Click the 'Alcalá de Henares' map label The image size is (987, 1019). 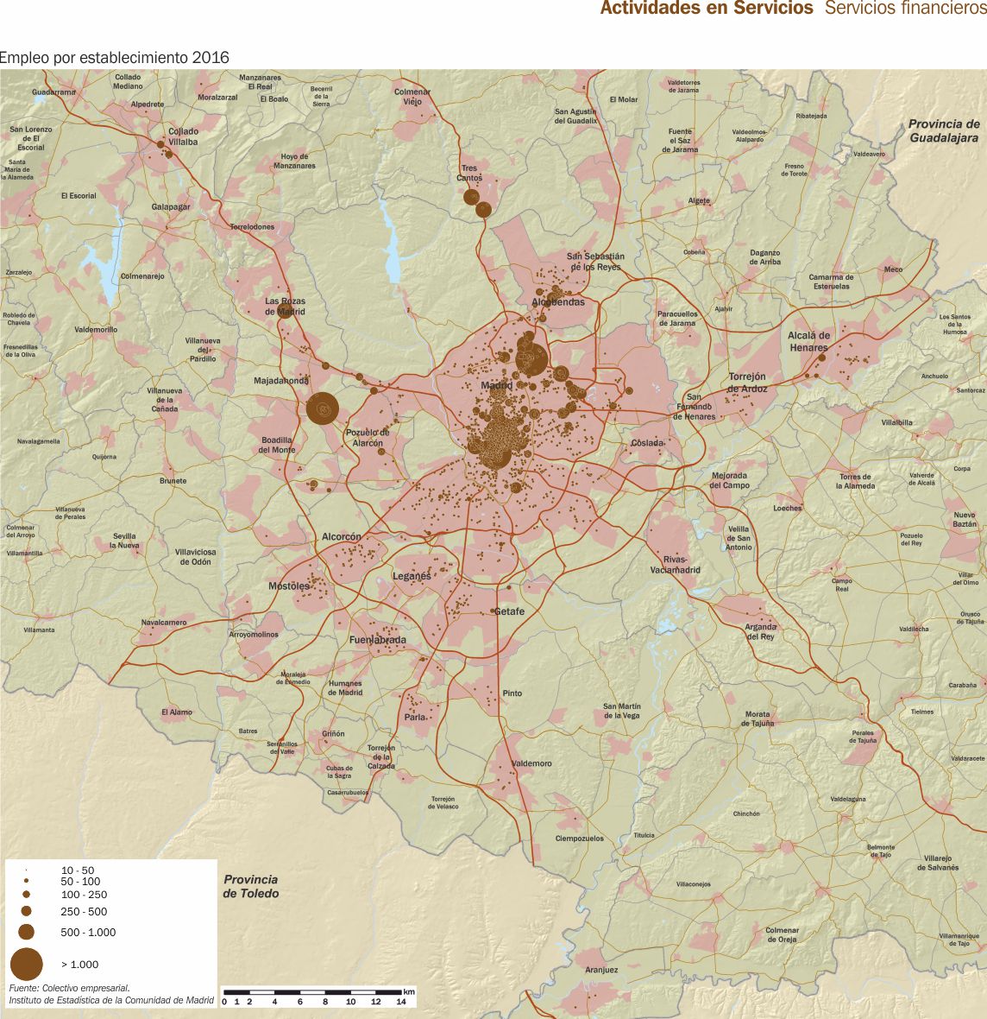808,341
